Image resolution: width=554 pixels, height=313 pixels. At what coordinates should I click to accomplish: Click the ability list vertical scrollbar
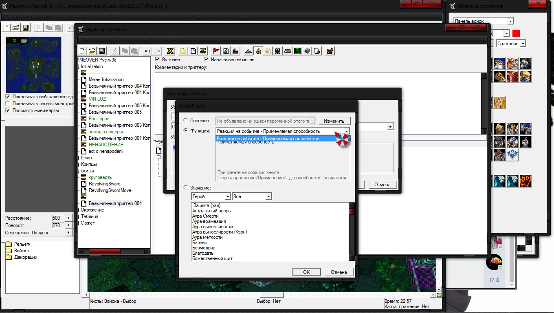(x=352, y=231)
